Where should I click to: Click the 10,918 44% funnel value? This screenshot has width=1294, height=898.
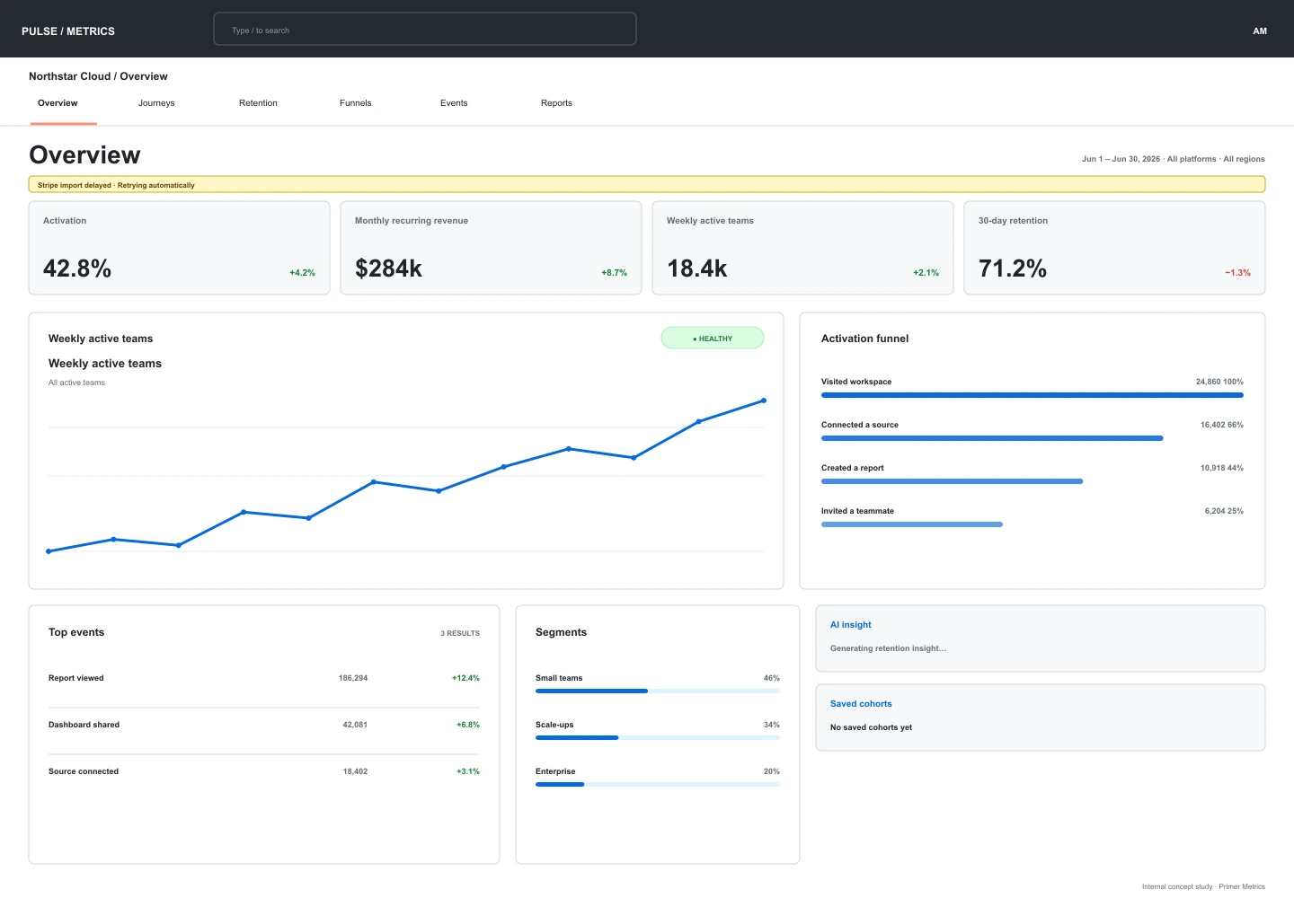tap(1222, 468)
